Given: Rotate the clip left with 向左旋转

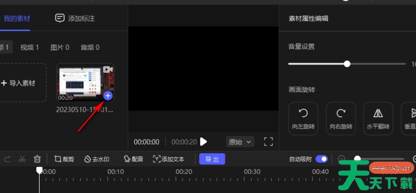Looking at the screenshot, I should (303, 118).
